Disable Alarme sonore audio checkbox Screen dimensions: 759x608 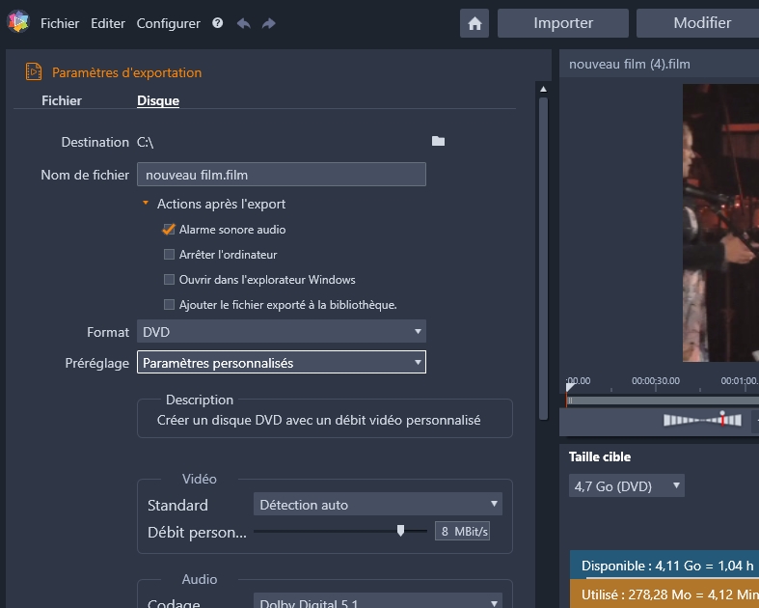click(x=170, y=230)
